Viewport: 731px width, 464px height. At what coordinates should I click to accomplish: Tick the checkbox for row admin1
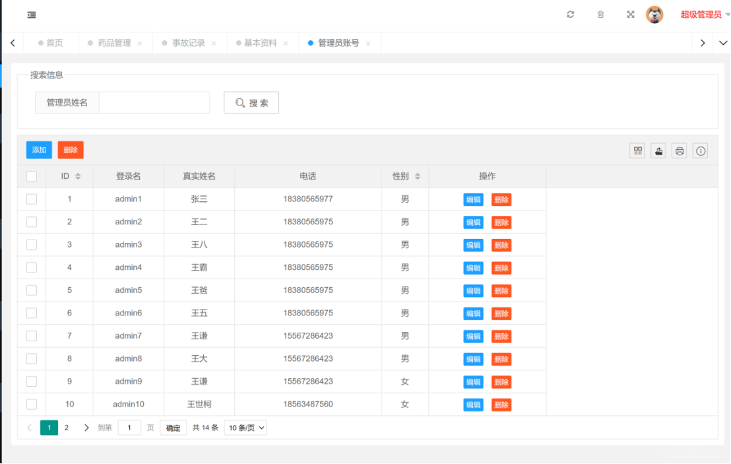[32, 199]
